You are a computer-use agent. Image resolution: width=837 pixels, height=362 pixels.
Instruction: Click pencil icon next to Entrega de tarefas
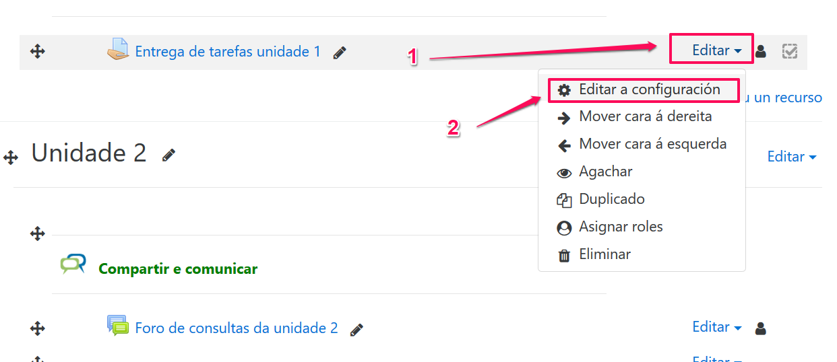(x=340, y=52)
